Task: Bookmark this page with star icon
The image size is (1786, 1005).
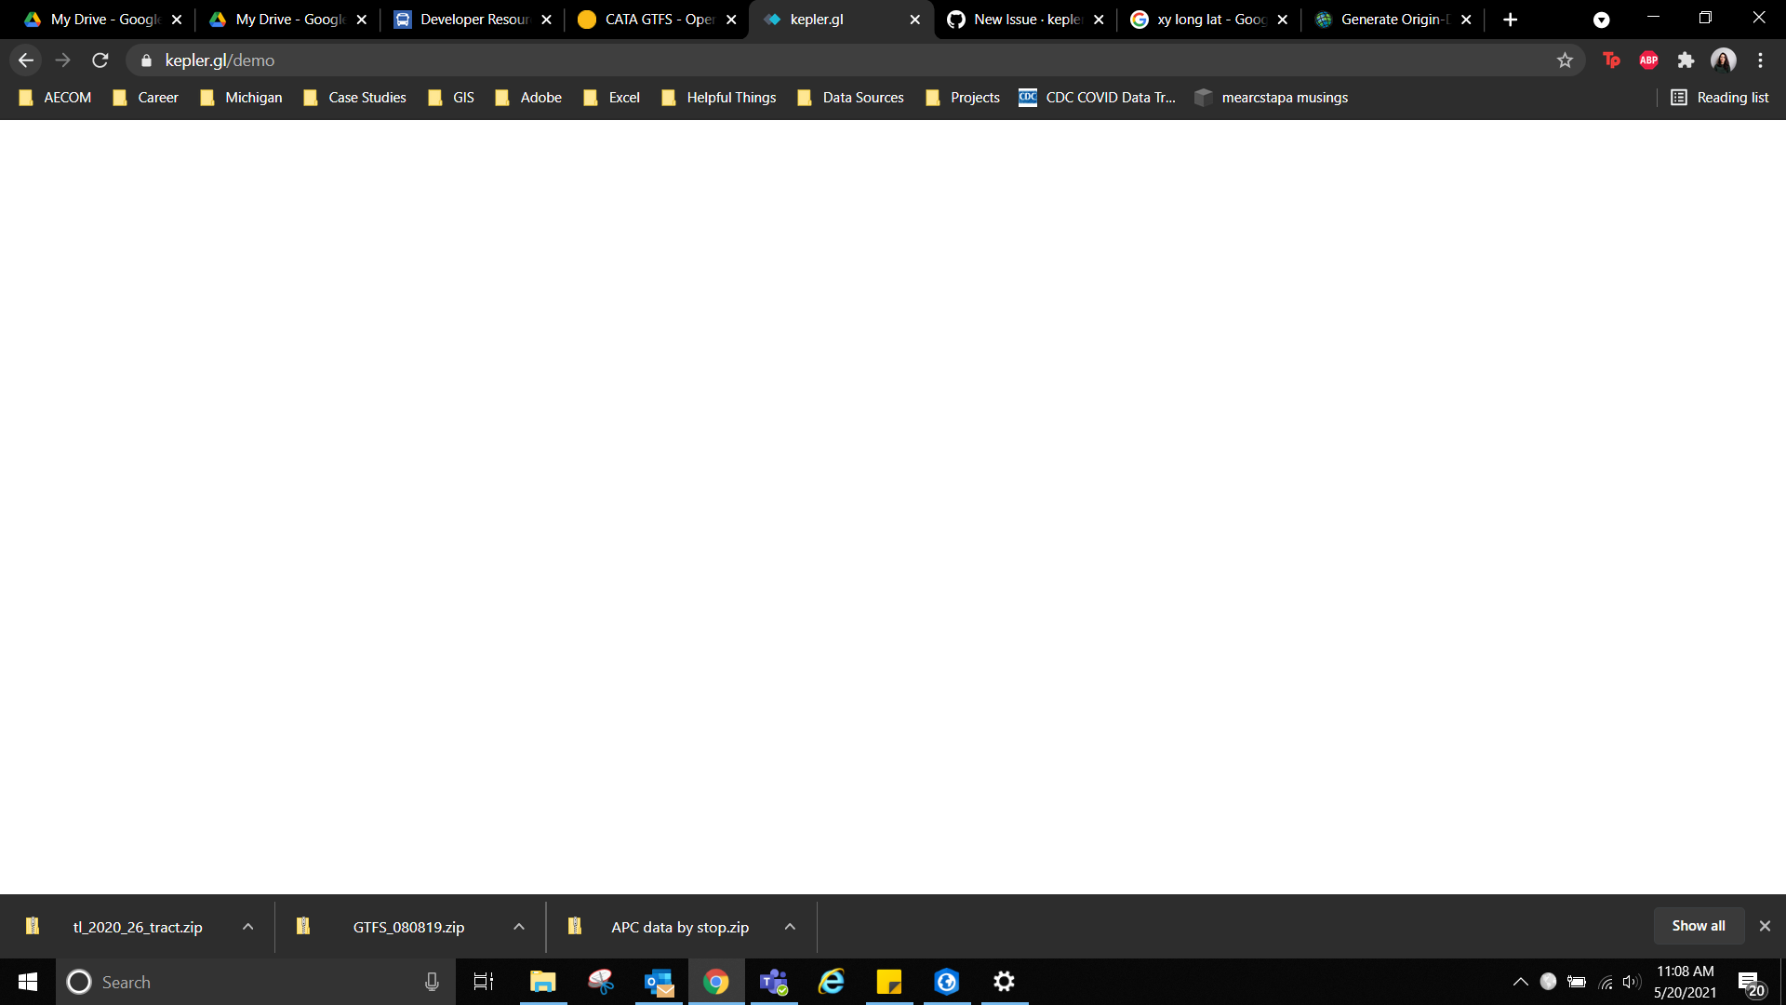Action: [1565, 60]
